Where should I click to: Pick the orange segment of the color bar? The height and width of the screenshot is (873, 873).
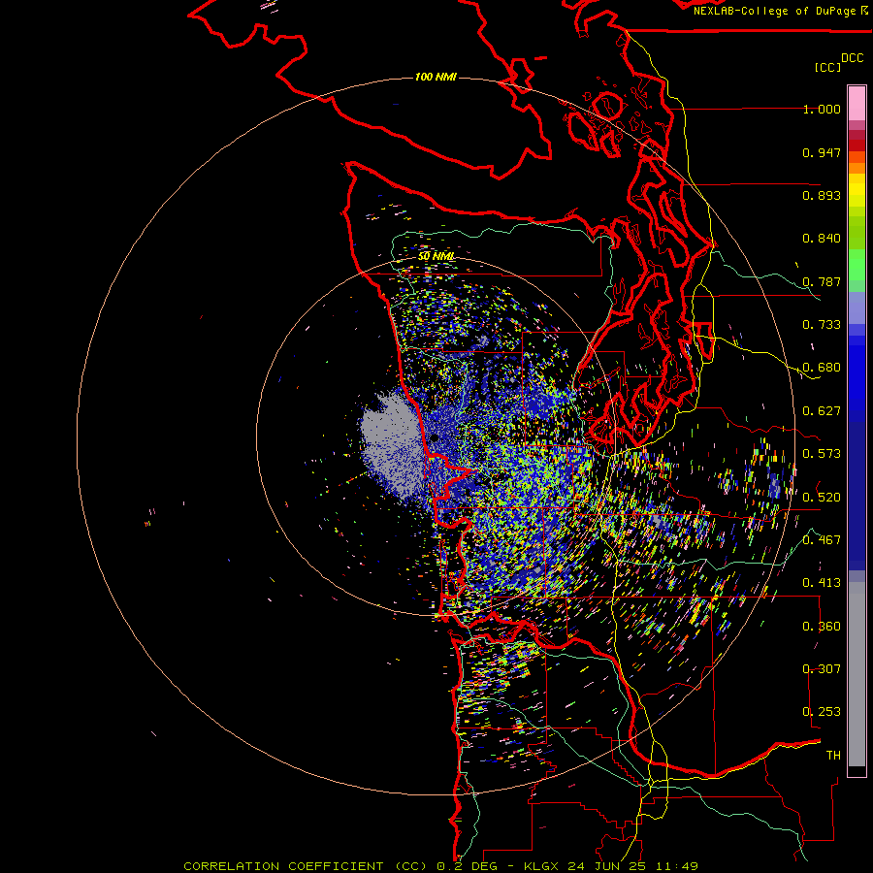pos(857,168)
